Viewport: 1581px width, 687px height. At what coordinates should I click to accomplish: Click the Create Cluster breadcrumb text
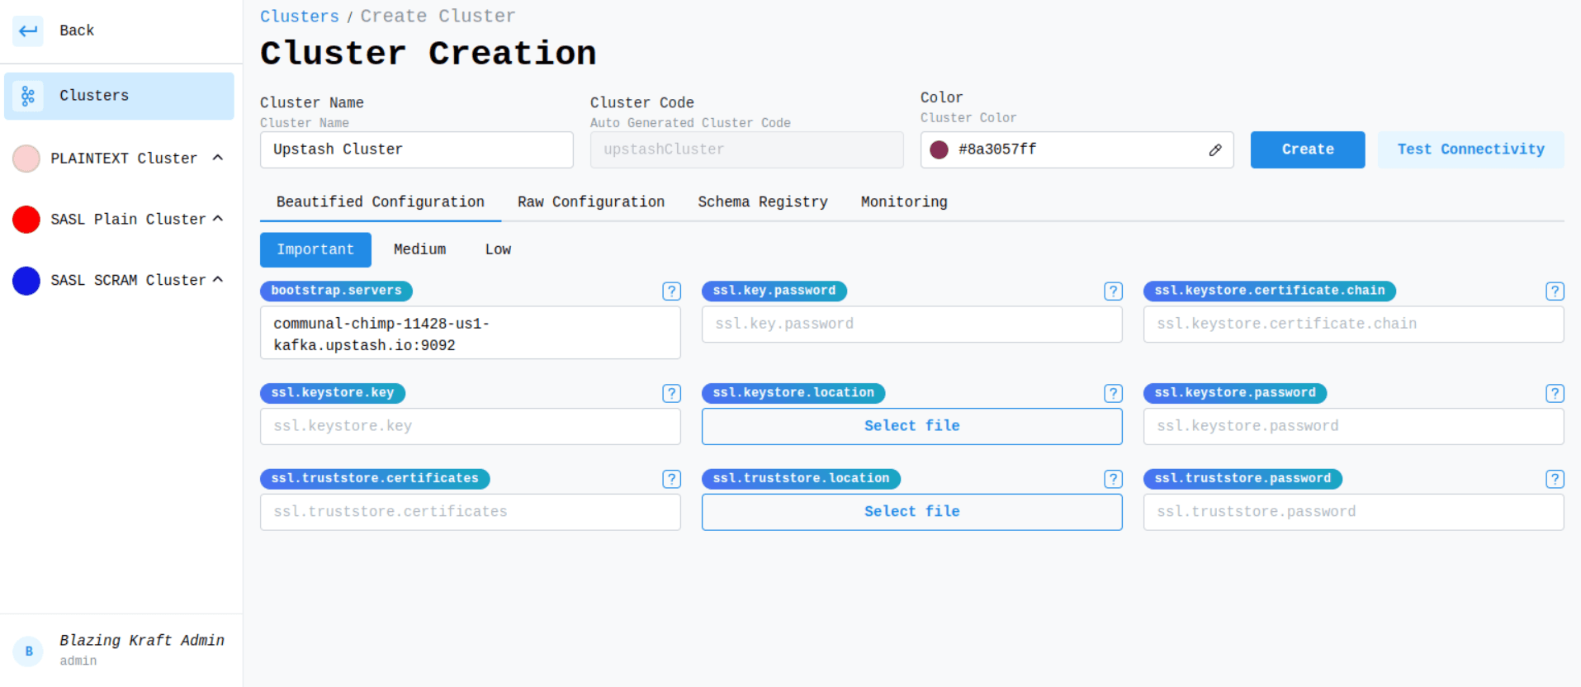(438, 17)
